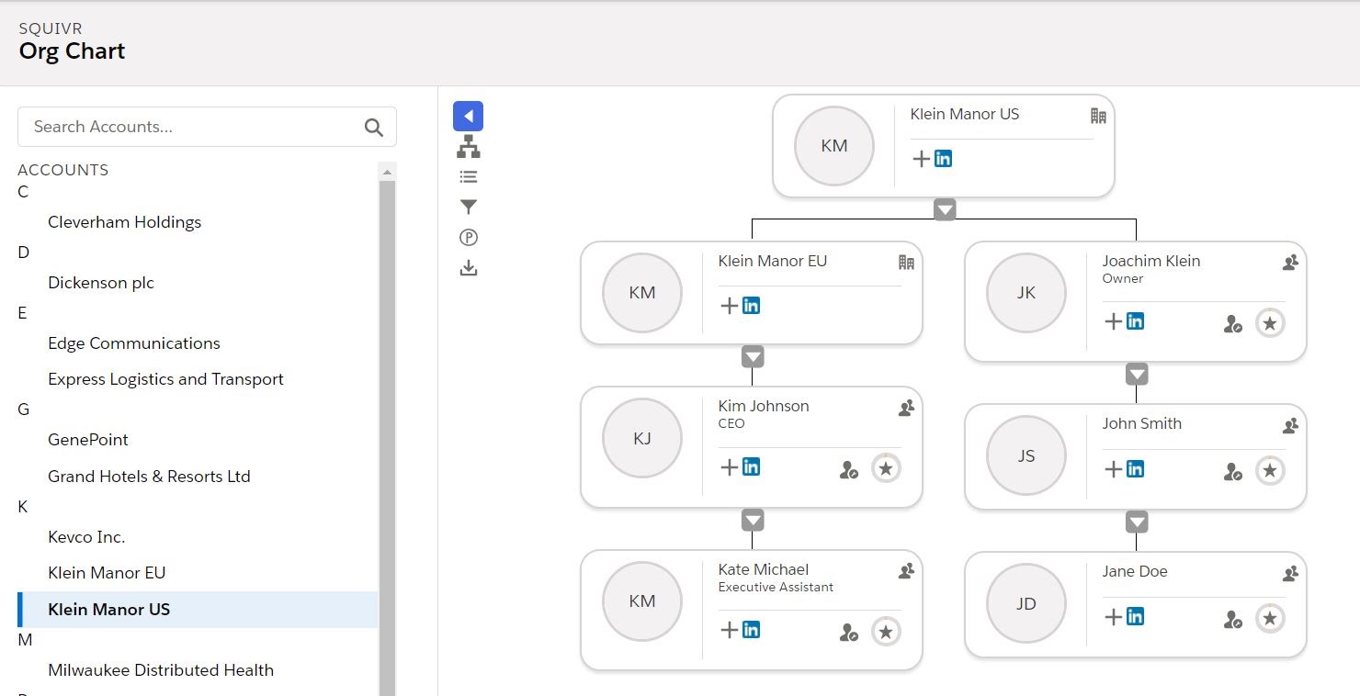The width and height of the screenshot is (1360, 696).
Task: Toggle star on Kate Michael card
Action: (x=886, y=631)
